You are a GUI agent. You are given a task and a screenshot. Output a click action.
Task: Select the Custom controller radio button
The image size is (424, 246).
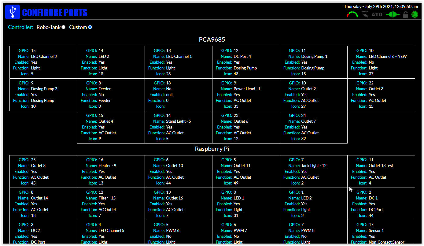(90, 27)
